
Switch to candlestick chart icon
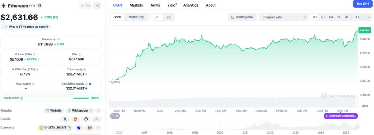(x=169, y=17)
